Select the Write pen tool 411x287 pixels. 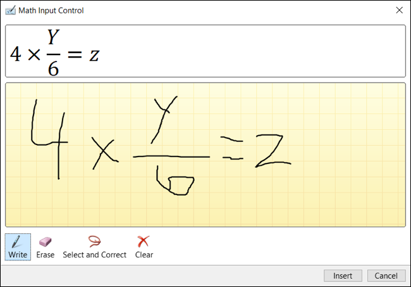[x=18, y=247]
